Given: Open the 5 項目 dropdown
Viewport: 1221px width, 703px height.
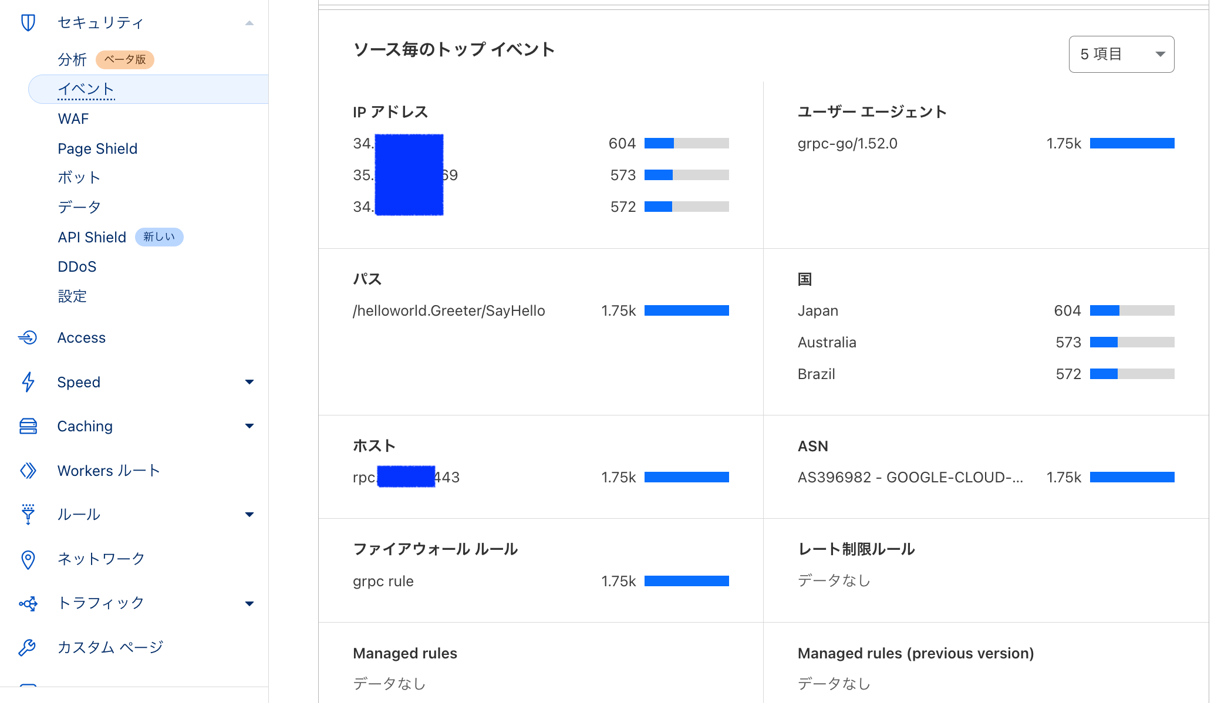Looking at the screenshot, I should [x=1121, y=54].
